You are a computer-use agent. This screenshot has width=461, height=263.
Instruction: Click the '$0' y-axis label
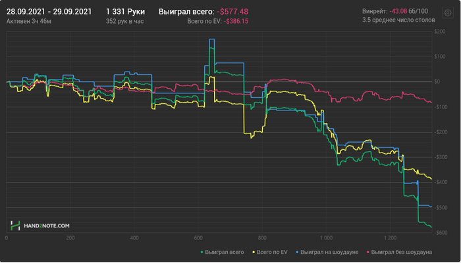point(437,82)
